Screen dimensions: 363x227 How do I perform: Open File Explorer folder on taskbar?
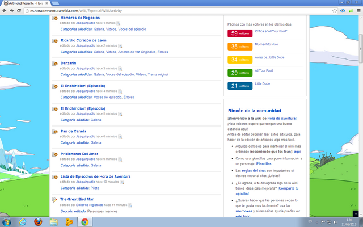click(53, 222)
